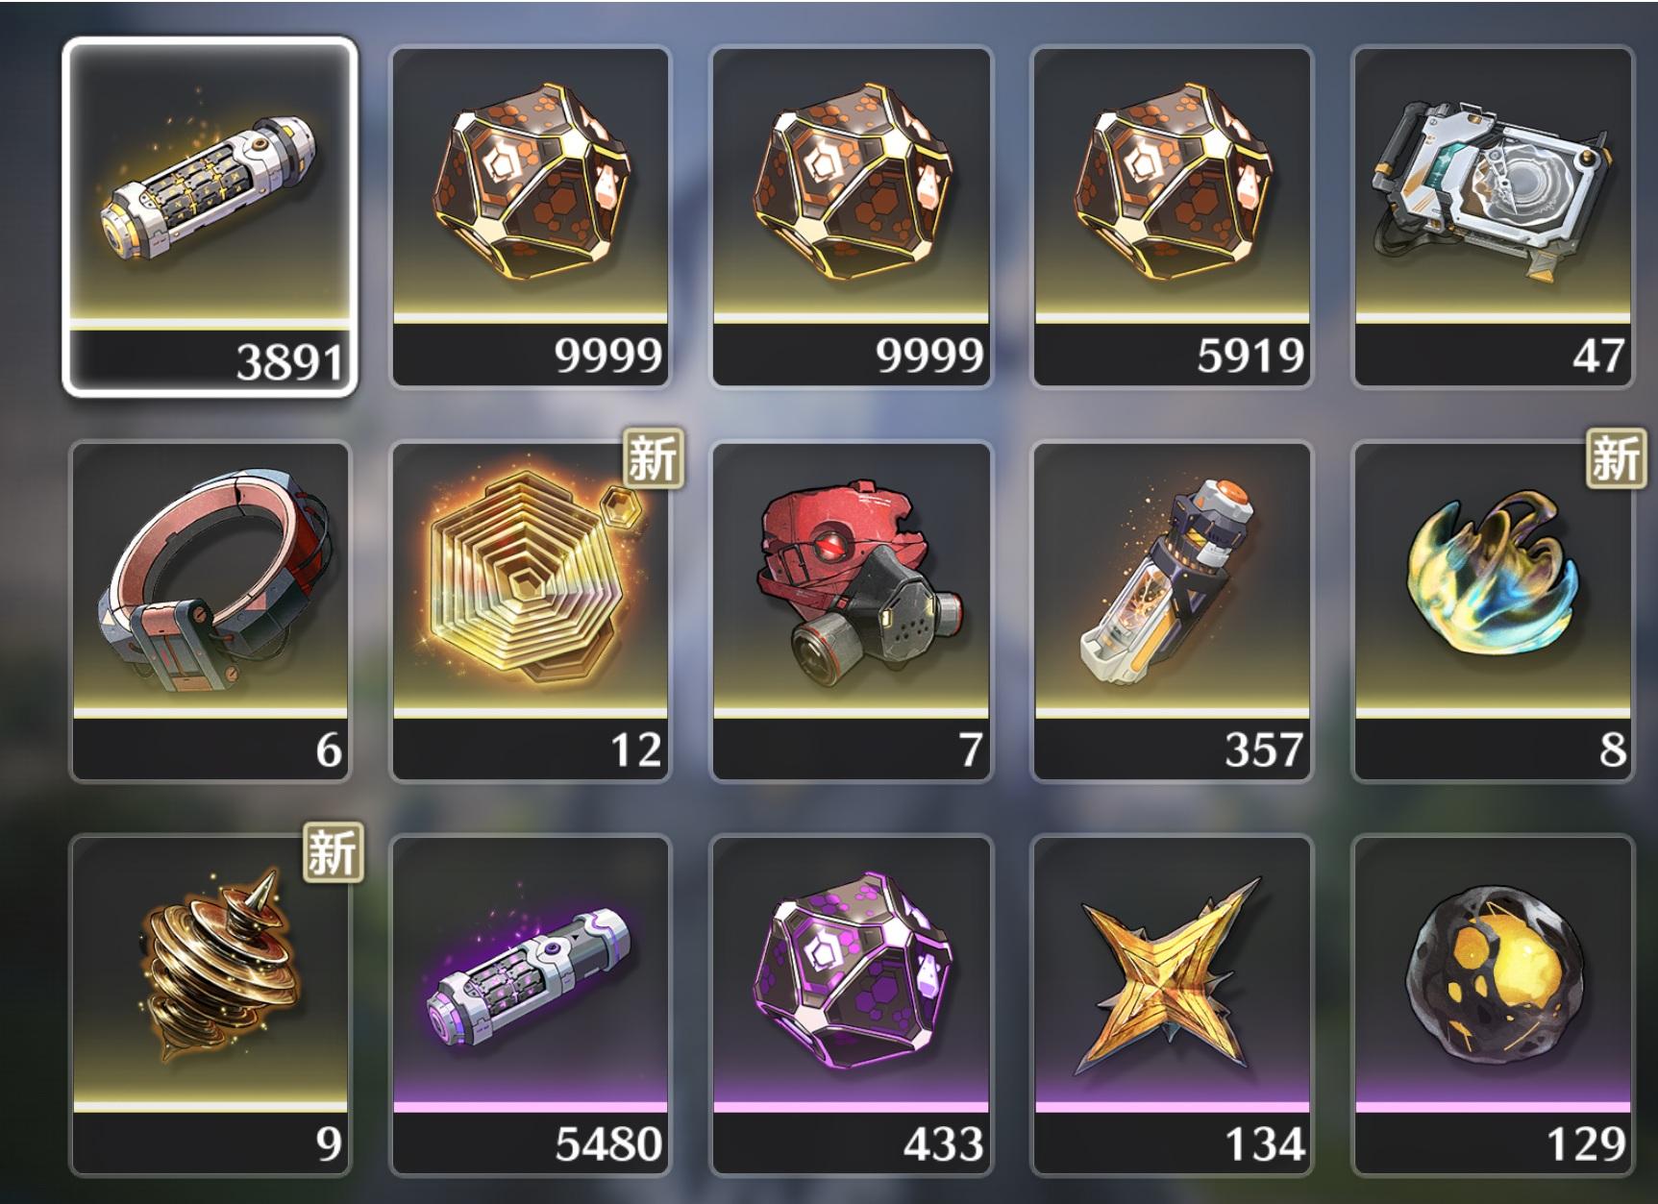This screenshot has height=1204, width=1658.
Task: Select the gold cylinder item with 3891
Action: coord(210,216)
